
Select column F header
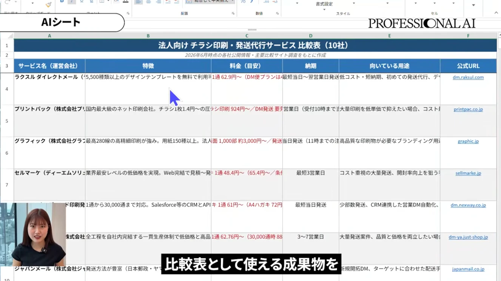coord(468,36)
